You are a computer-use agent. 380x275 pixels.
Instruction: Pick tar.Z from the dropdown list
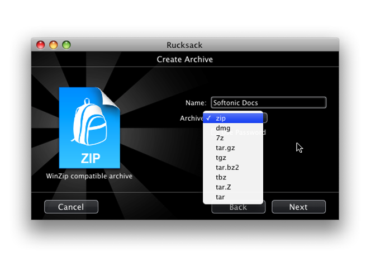(233, 187)
